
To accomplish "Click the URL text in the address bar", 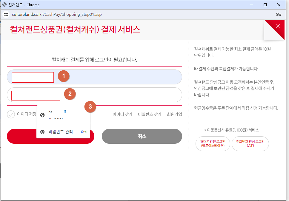I will pyautogui.click(x=57, y=14).
